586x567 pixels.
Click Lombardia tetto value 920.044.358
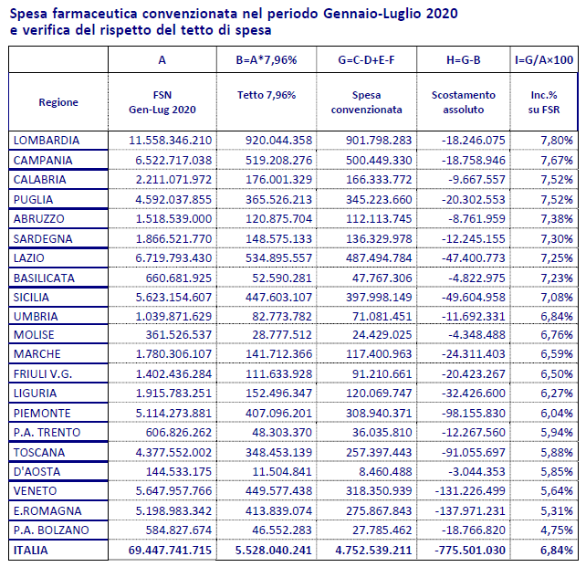pyautogui.click(x=278, y=141)
